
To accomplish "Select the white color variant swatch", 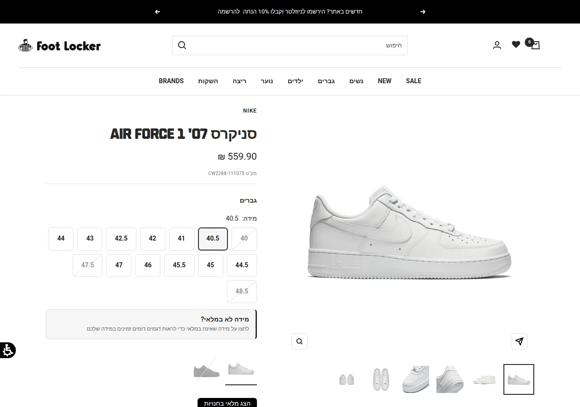I will click(x=241, y=370).
